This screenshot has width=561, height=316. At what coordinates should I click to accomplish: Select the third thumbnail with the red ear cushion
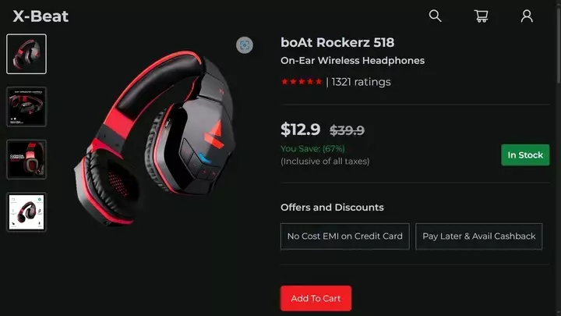pos(26,159)
